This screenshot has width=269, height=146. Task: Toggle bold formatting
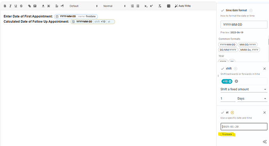5,6
